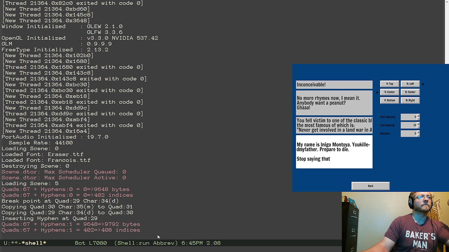449x252 pixels.
Task: Click '(Shell:run Abbrev)' mode indicator
Action: [146, 243]
